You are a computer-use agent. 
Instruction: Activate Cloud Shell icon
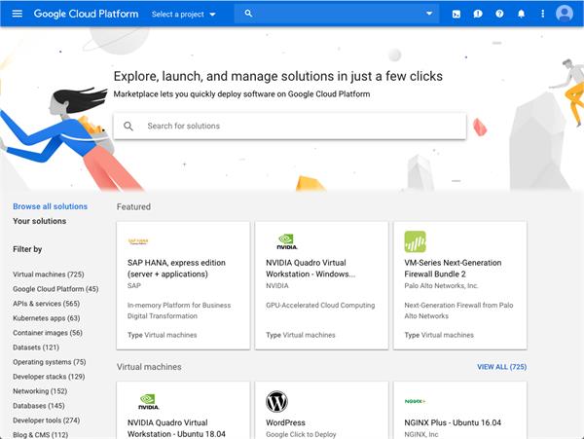pos(456,15)
